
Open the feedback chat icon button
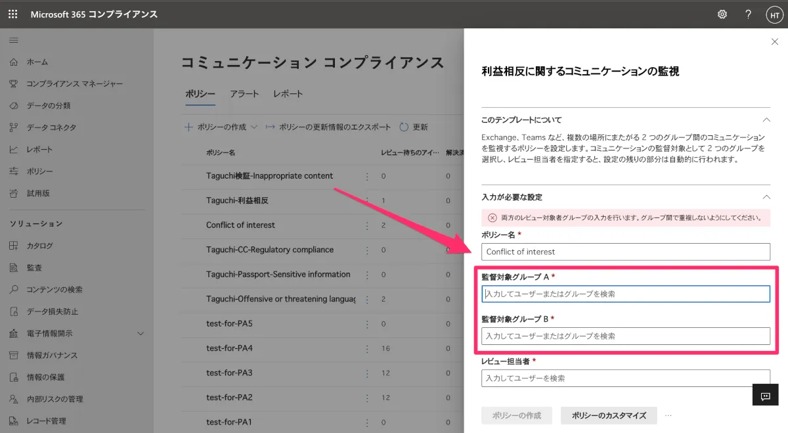pyautogui.click(x=765, y=396)
